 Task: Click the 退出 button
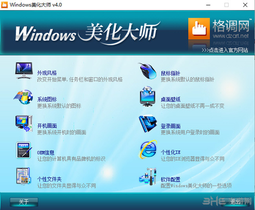coord(235,202)
